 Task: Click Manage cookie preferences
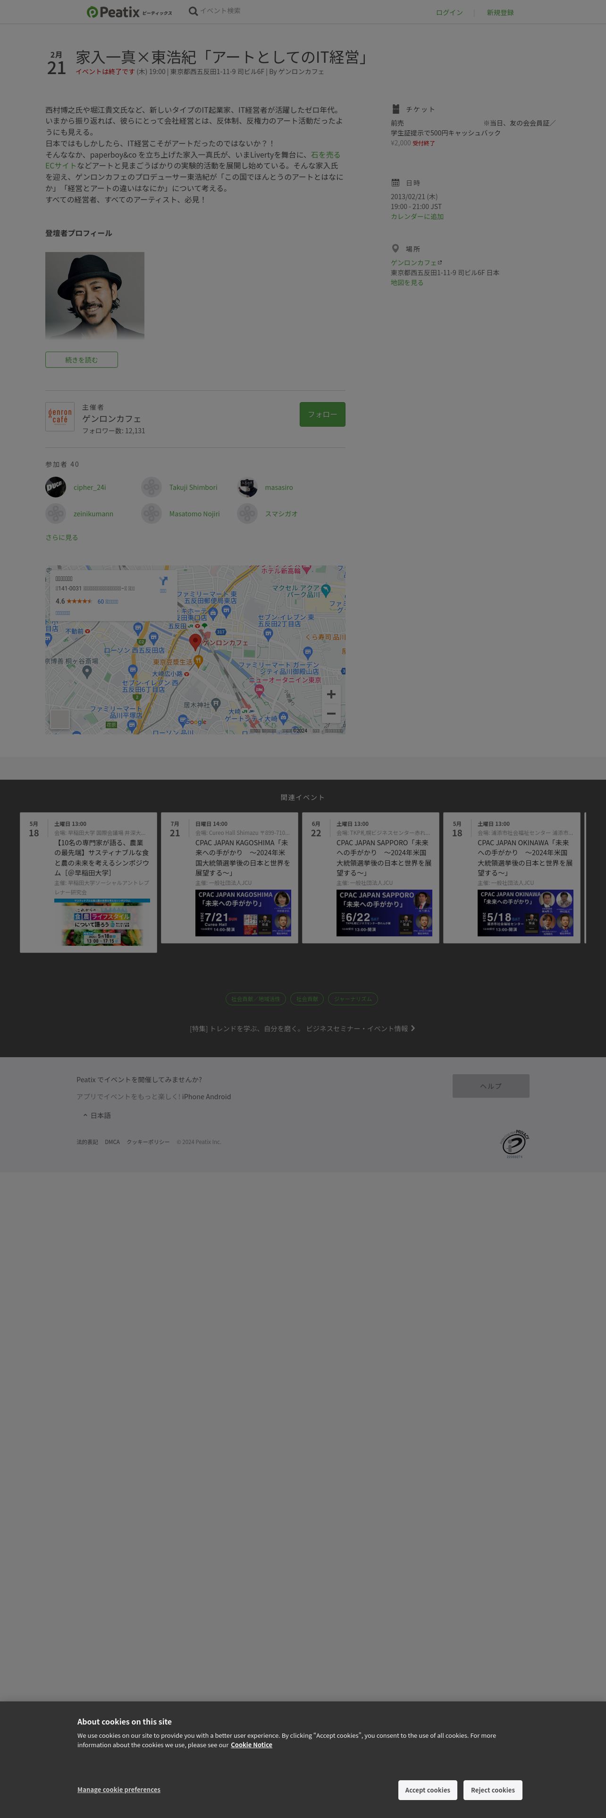coord(118,1789)
